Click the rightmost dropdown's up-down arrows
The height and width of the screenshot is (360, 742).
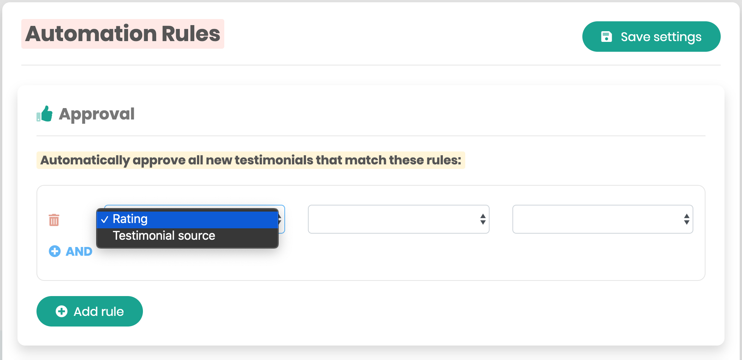coord(687,219)
